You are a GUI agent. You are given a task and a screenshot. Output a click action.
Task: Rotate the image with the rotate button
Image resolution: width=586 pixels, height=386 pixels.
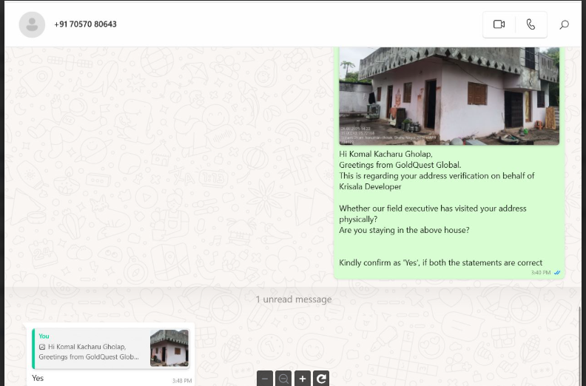[321, 379]
